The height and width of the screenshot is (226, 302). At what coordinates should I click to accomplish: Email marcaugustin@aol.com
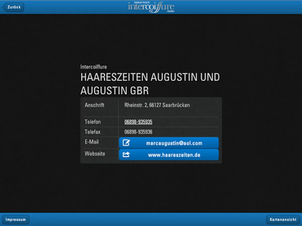click(169, 143)
